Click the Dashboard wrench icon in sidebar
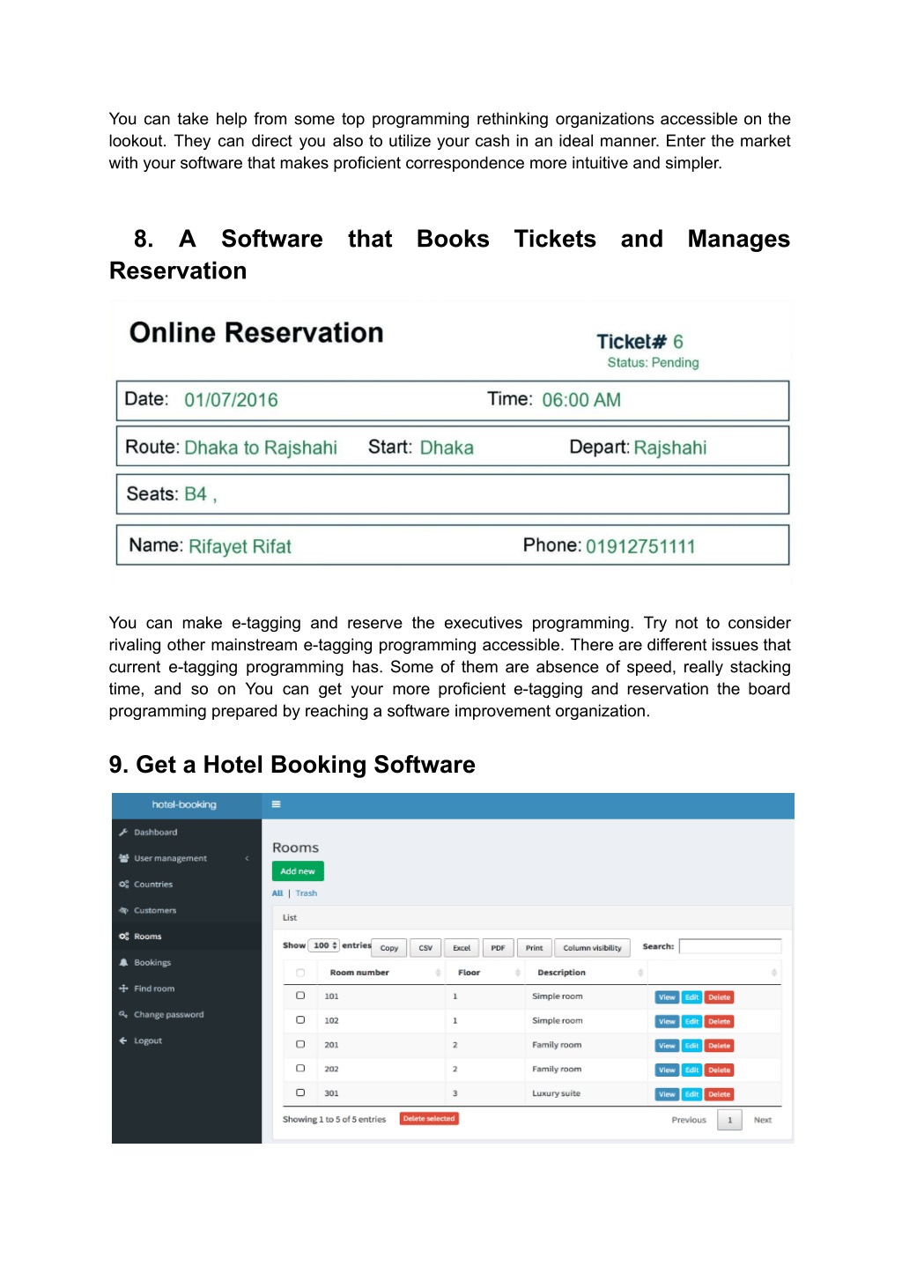 [x=123, y=832]
